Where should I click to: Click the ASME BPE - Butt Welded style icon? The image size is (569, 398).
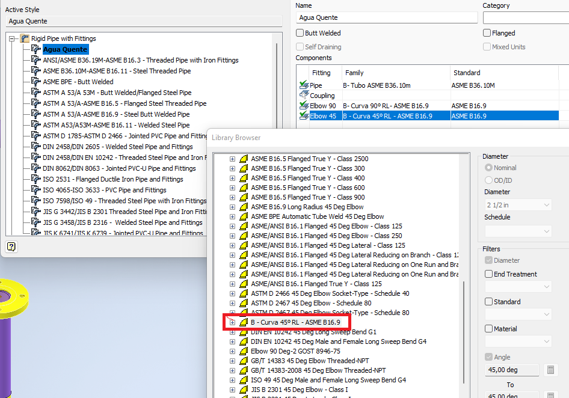[36, 82]
